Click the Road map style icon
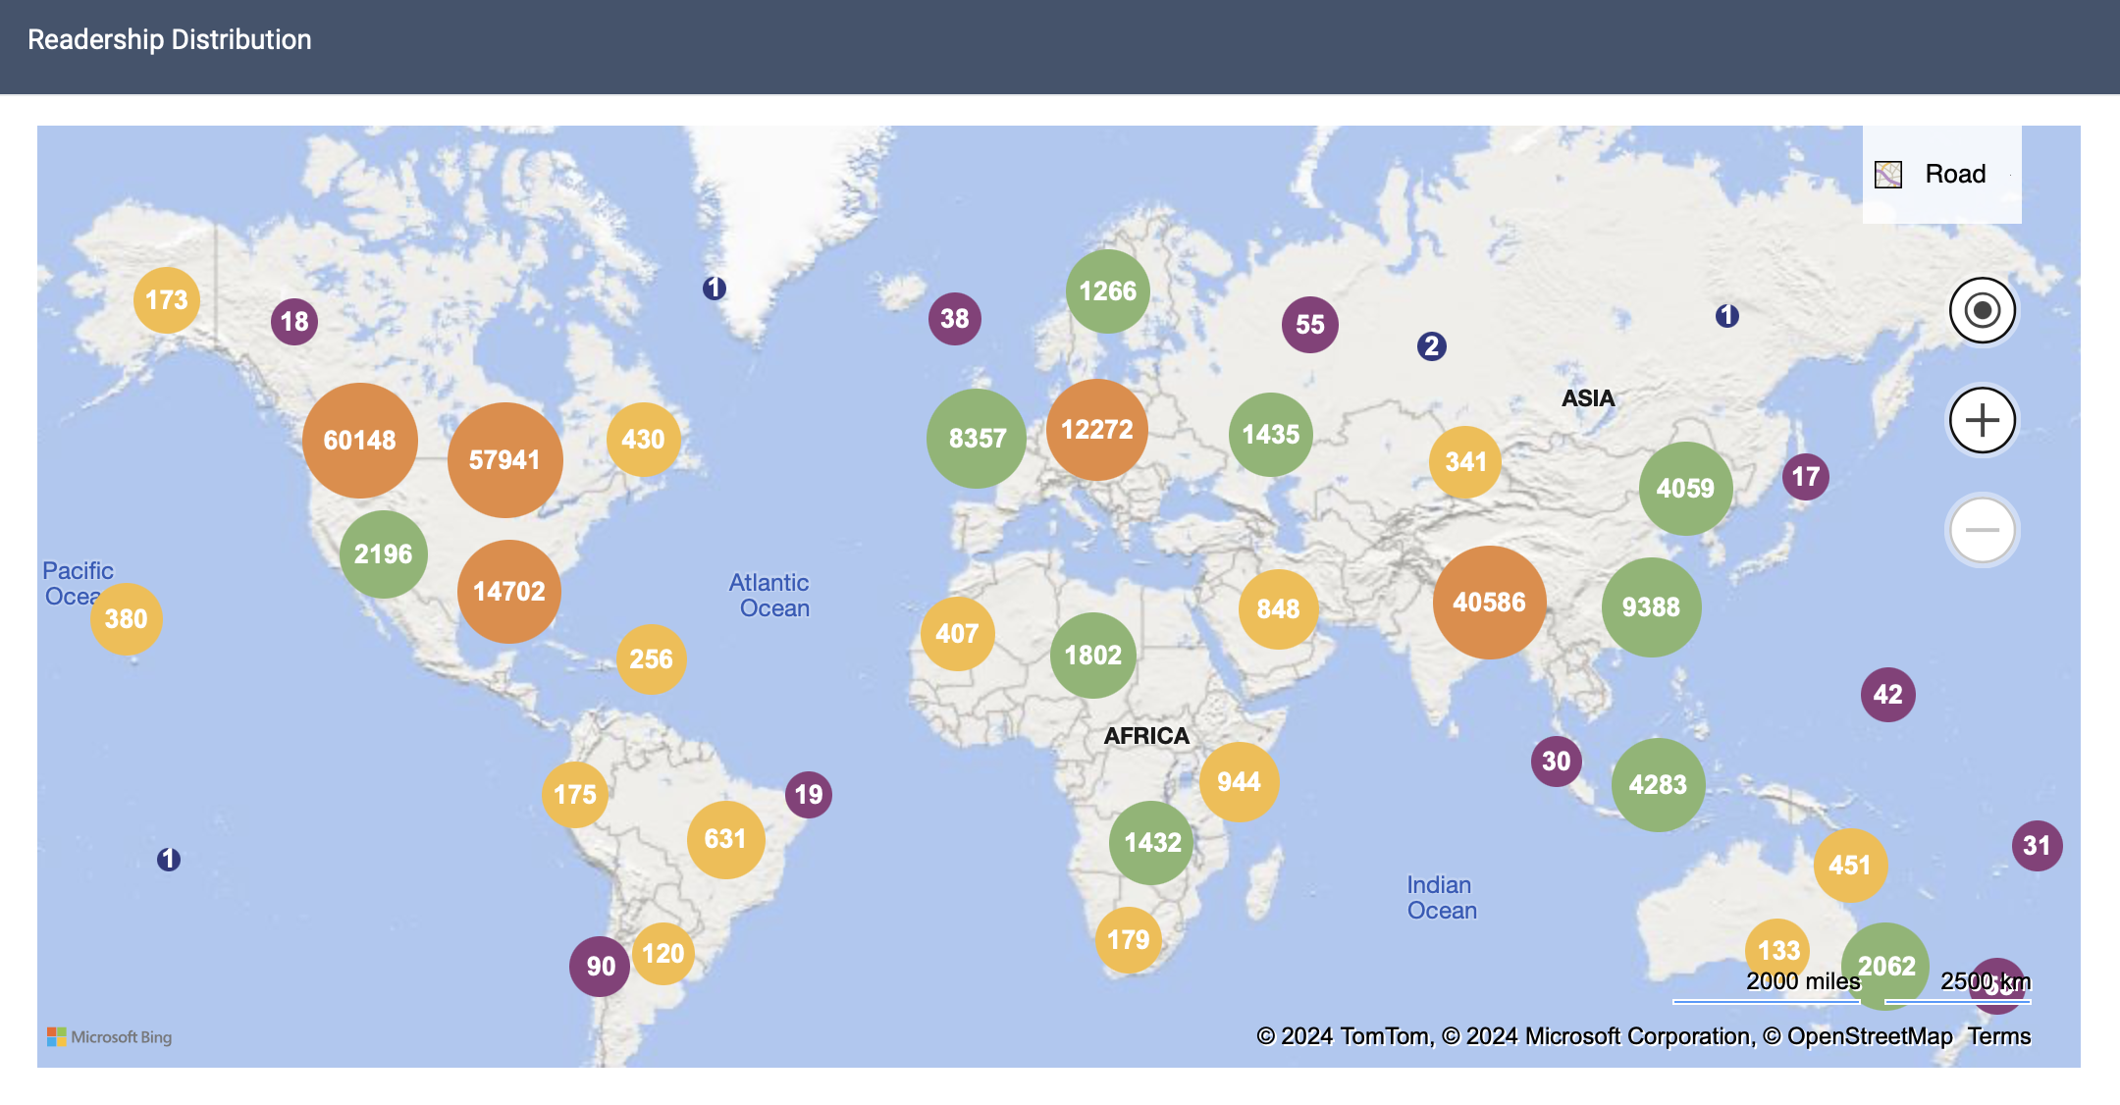This screenshot has width=2120, height=1105. (x=1888, y=175)
